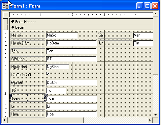Click the horizontal scrollbar left arrow

click(x=4, y=120)
